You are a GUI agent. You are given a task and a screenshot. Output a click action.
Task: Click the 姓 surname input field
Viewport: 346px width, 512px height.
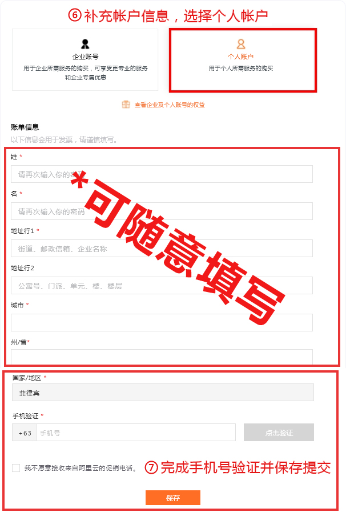tap(162, 174)
